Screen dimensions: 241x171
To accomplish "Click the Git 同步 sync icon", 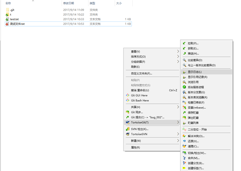I will tap(127, 112).
